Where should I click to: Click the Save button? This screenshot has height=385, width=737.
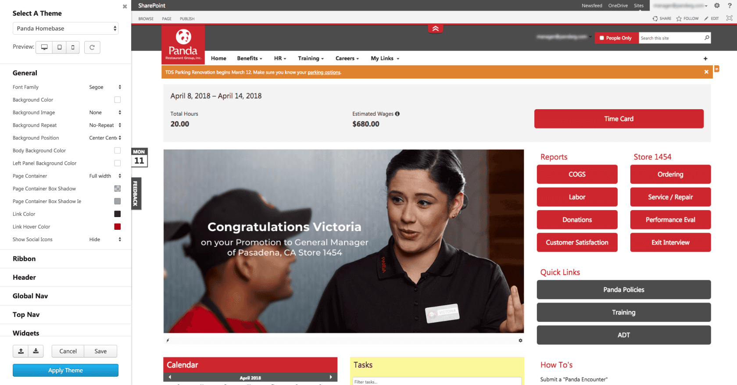[100, 352]
